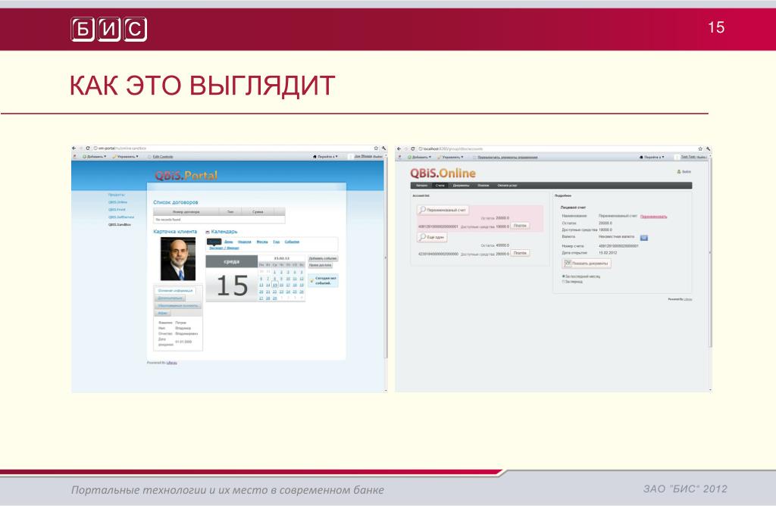Open QBIS.Online link in portal sidebar
Viewport: 776px width, 506px height.
[x=117, y=202]
